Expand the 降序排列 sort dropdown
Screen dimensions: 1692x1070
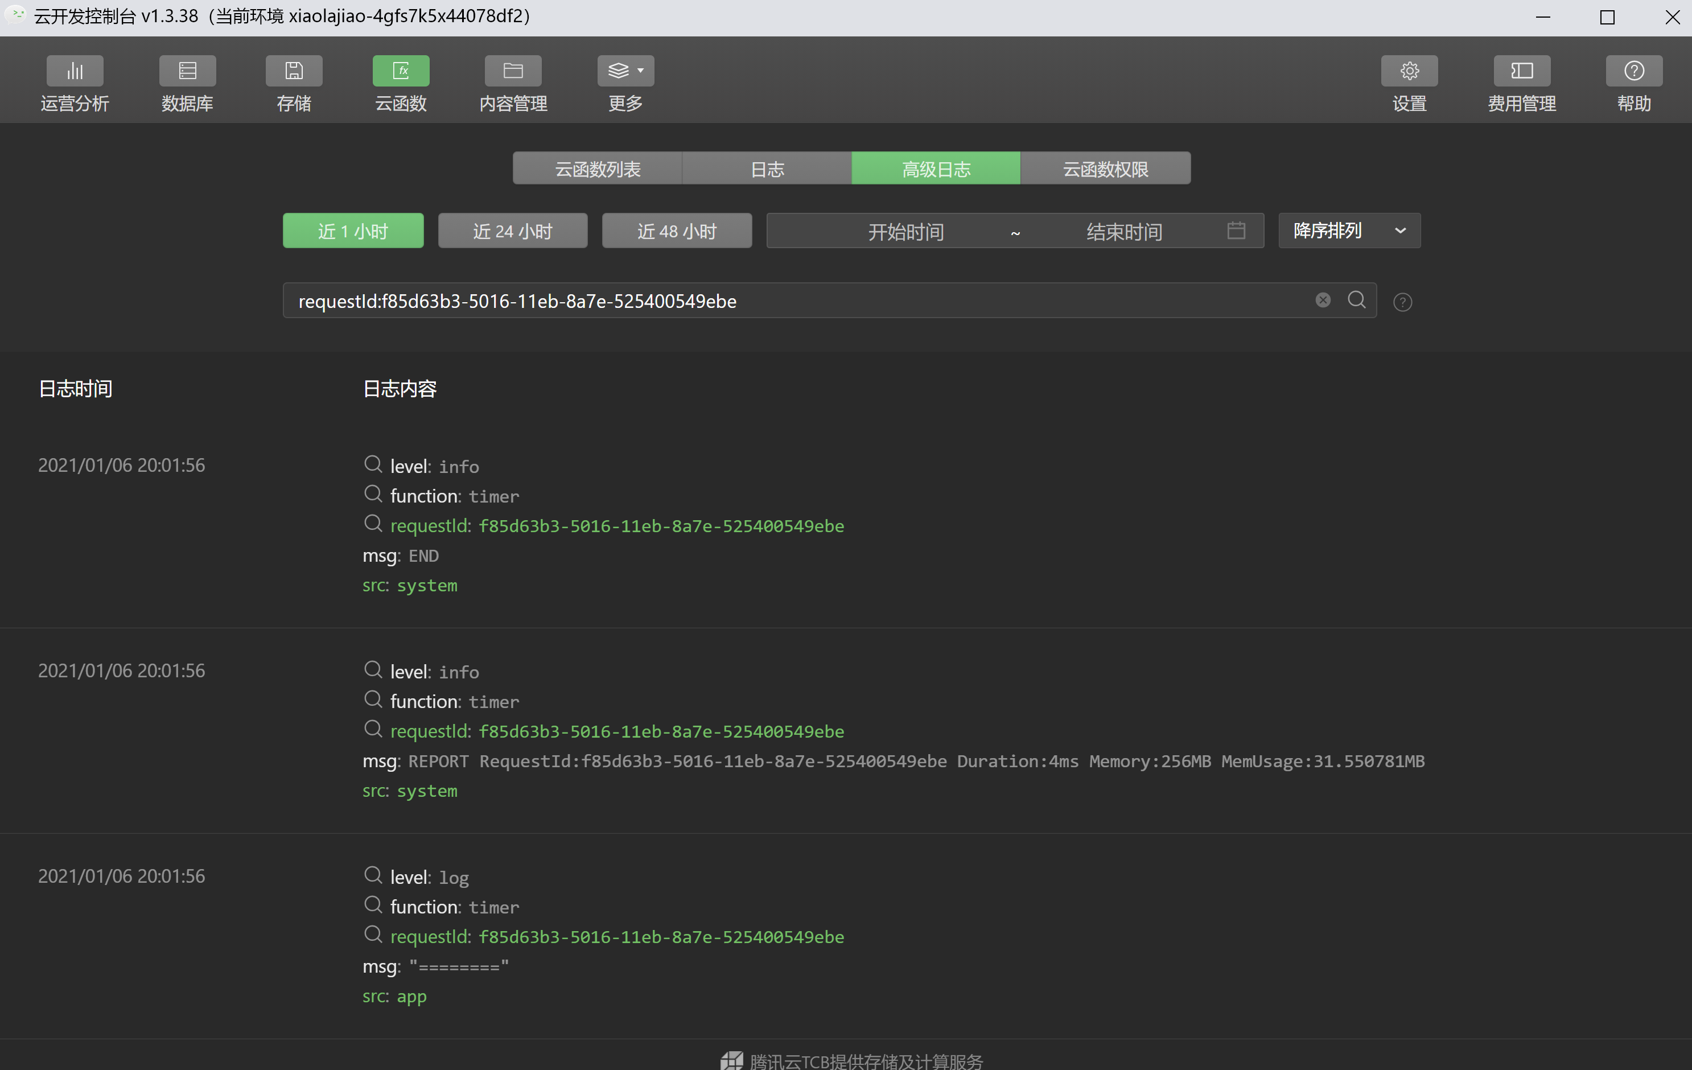point(1348,231)
